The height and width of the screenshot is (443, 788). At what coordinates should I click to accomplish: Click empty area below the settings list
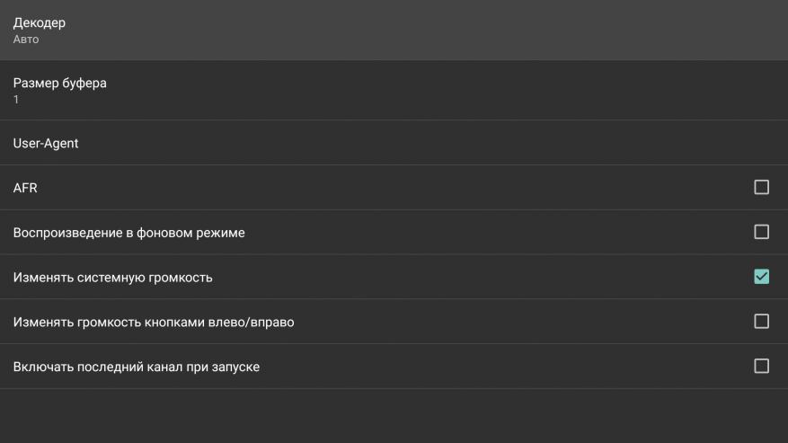(394, 416)
